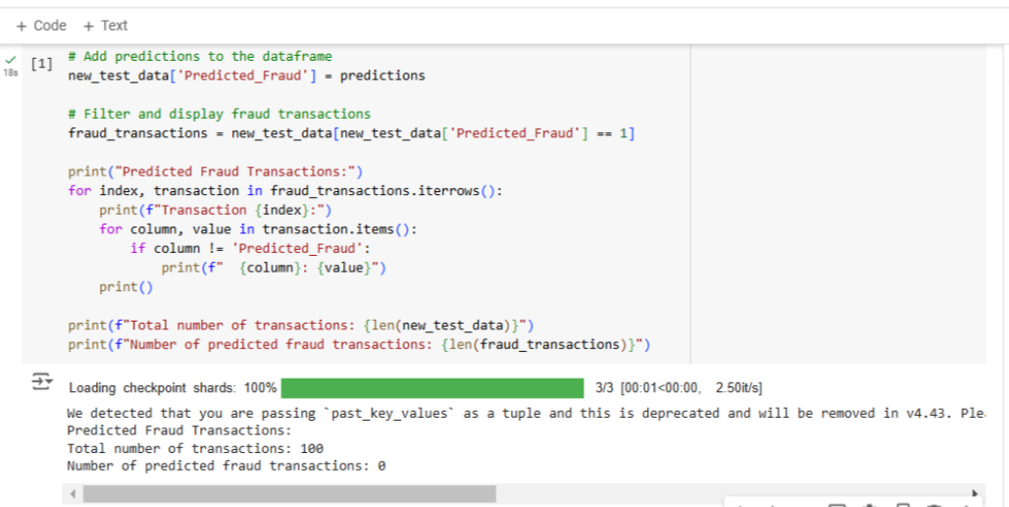Run cell marked [1]
Screen dimensions: 1009x507
point(41,63)
